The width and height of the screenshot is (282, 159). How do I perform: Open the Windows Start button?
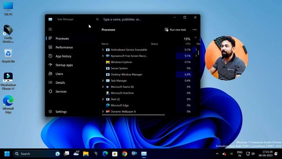tap(7, 154)
